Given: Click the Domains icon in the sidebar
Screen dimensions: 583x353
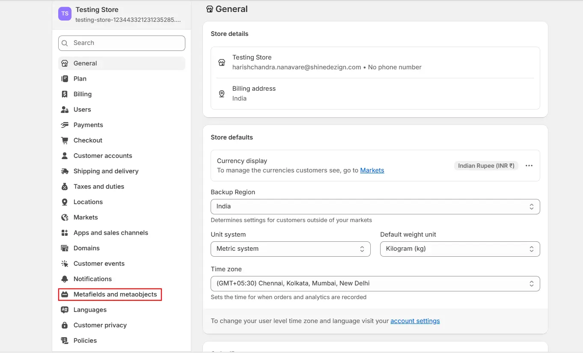Looking at the screenshot, I should click(65, 248).
